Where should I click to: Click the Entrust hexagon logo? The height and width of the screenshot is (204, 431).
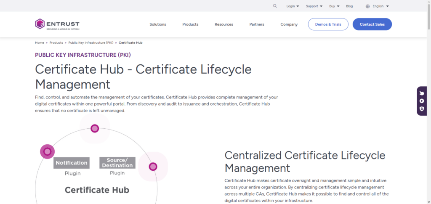(x=40, y=24)
